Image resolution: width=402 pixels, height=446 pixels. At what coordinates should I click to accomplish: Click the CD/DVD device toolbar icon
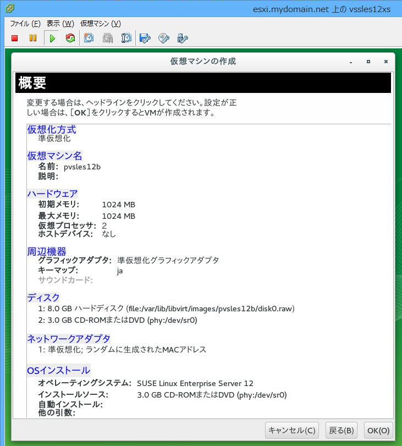tap(164, 38)
